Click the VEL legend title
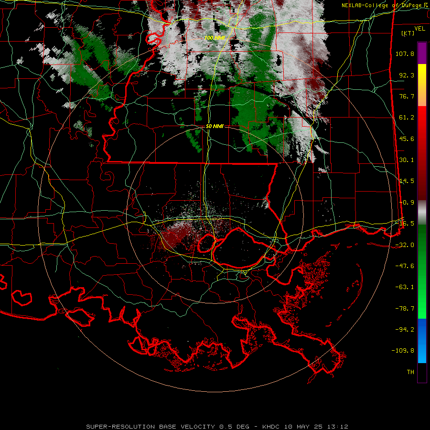430x430 pixels. (419, 28)
